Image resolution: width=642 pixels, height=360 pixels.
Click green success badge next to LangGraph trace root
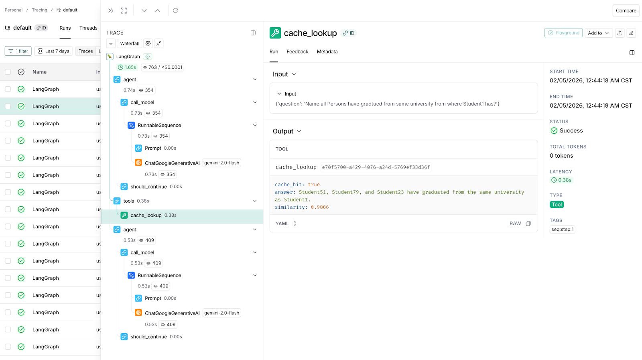(148, 57)
